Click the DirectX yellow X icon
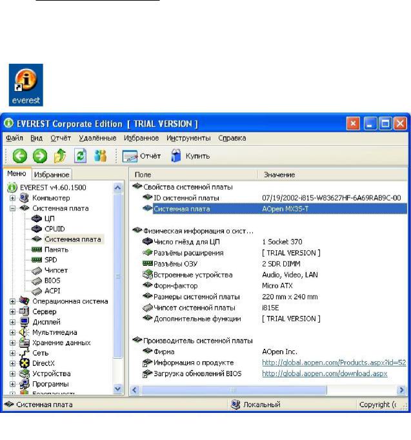 24,363
